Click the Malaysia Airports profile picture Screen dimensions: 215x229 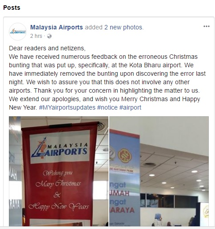(18, 32)
